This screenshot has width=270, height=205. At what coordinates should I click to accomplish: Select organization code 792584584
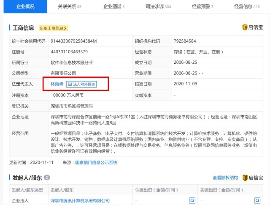pyautogui.click(x=185, y=41)
